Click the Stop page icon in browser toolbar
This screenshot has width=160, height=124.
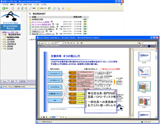pyautogui.click(x=18, y=8)
